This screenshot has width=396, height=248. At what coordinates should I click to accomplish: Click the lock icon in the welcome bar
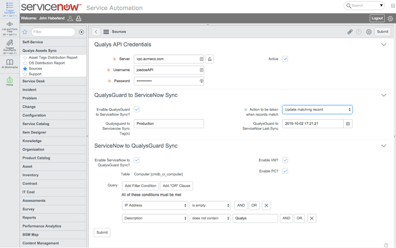79,18
